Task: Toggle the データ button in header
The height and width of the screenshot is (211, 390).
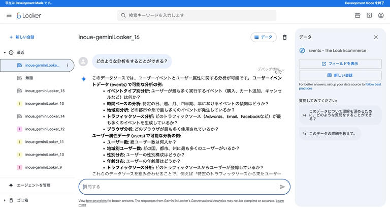Action: click(x=264, y=37)
